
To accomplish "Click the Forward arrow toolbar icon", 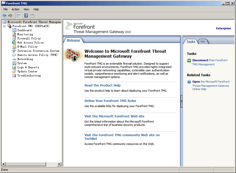I will (x=10, y=15).
